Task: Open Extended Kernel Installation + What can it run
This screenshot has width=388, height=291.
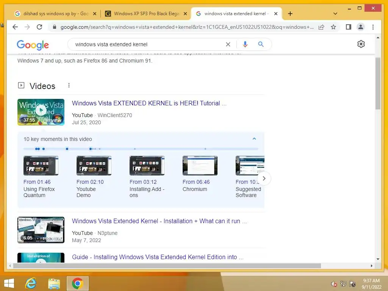Action: click(159, 221)
